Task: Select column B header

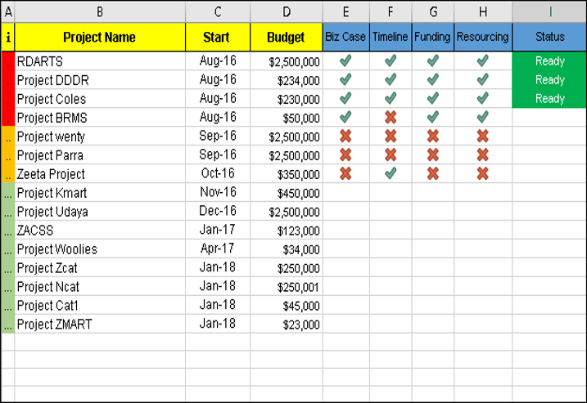Action: (100, 11)
